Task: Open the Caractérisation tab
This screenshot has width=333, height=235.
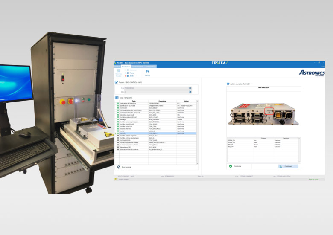Action: pyautogui.click(x=137, y=67)
